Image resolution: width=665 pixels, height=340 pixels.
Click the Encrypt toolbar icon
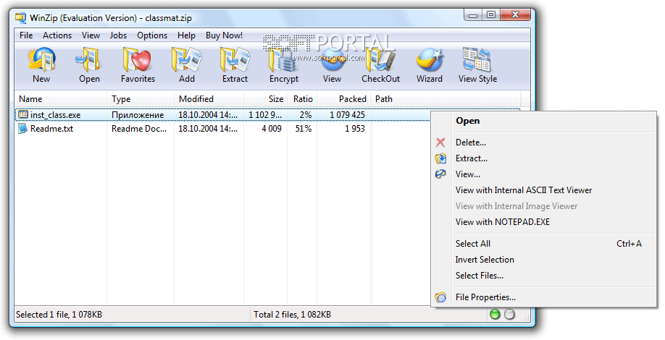pyautogui.click(x=283, y=60)
